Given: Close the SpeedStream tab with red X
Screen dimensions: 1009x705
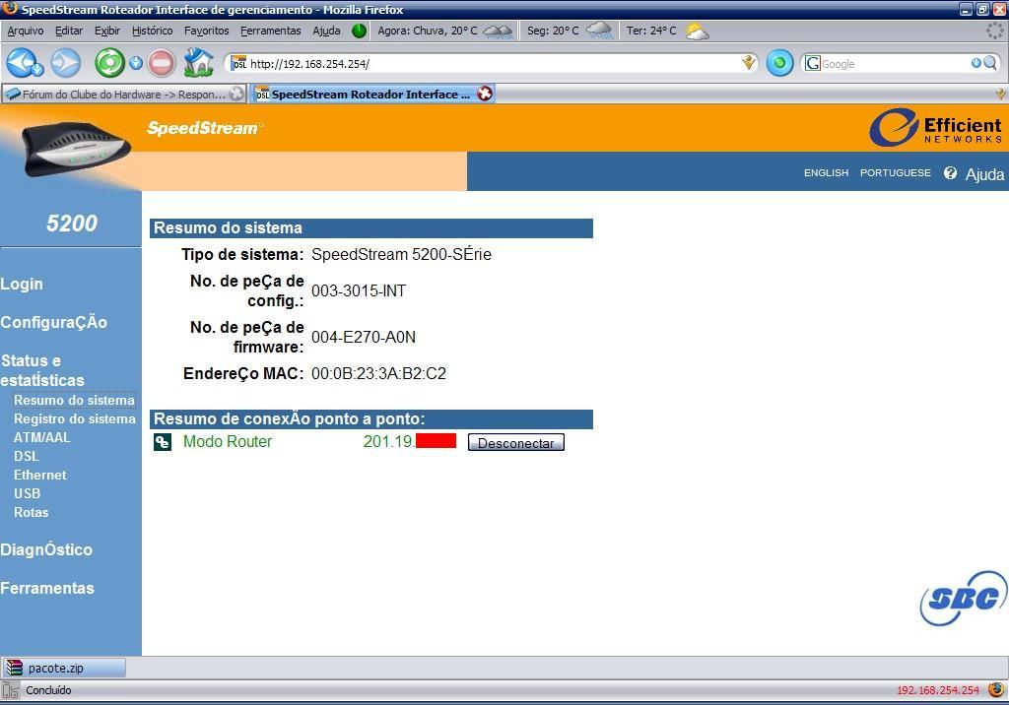Looking at the screenshot, I should [x=485, y=94].
